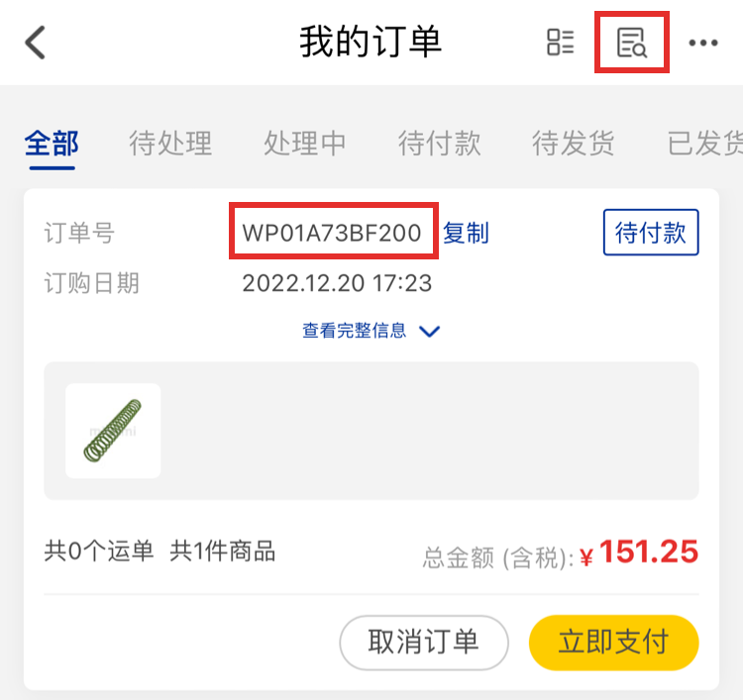743x700 pixels.
Task: Select order number WP01A73BF200 text
Action: [x=332, y=233]
